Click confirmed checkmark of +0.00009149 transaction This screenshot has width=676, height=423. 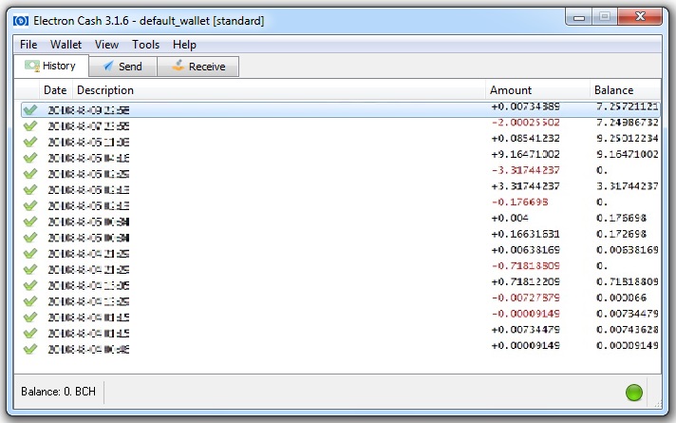tap(30, 349)
